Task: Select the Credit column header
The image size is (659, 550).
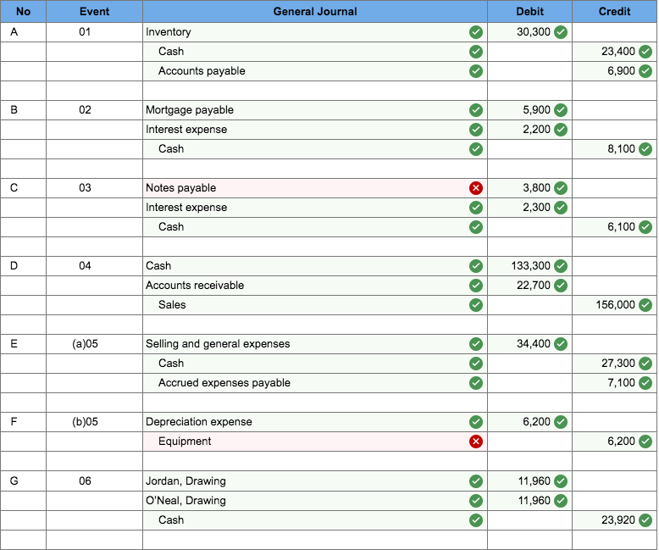Action: point(614,11)
